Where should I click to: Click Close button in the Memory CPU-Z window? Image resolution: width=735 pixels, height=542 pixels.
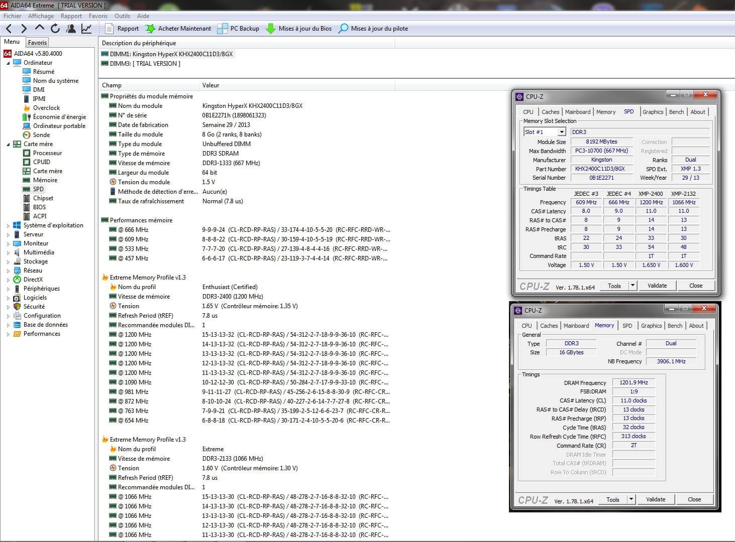pos(694,499)
